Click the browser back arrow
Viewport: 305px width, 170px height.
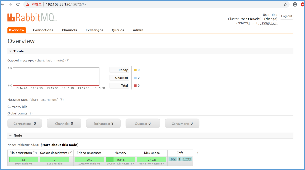[x=2, y=4]
